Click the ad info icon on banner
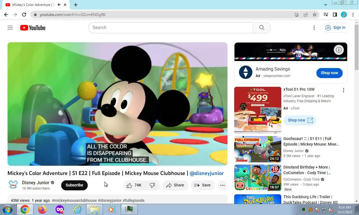 [x=339, y=50]
